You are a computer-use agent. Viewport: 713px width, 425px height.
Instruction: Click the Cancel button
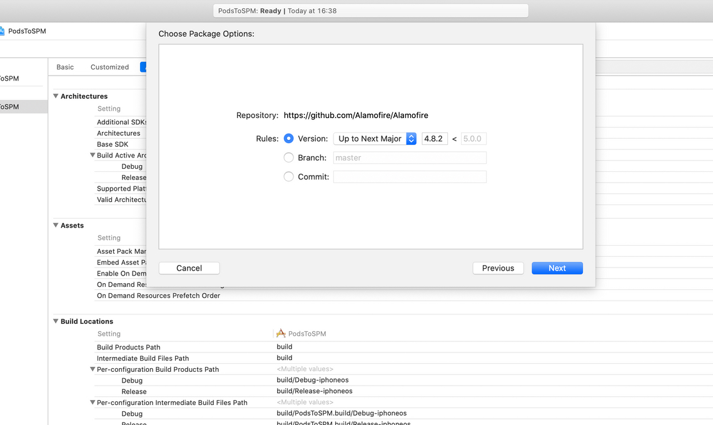[x=189, y=268]
